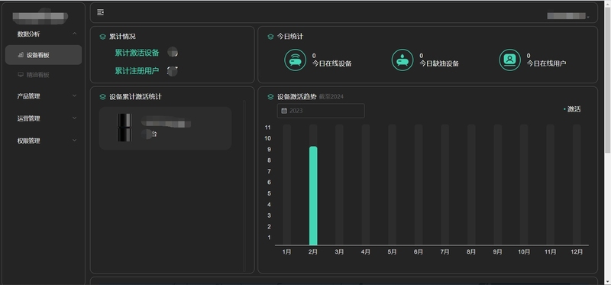Open 设备看板 dashboard menu item
Image resolution: width=611 pixels, height=285 pixels.
tap(44, 55)
